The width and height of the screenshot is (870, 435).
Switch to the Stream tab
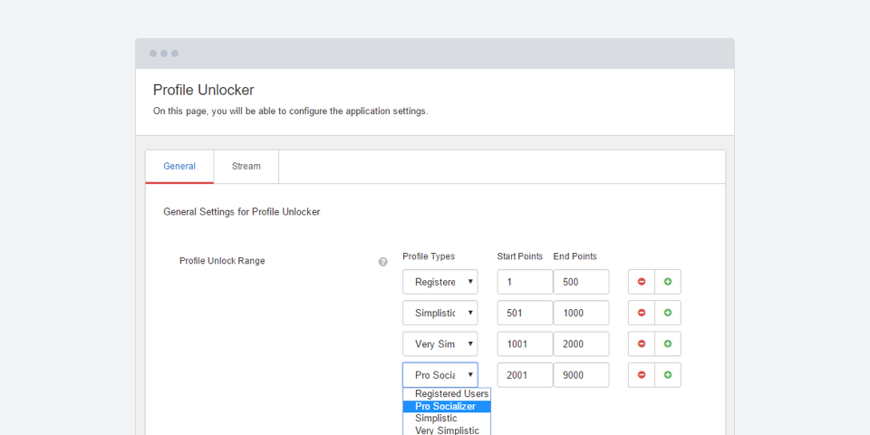[x=246, y=167]
